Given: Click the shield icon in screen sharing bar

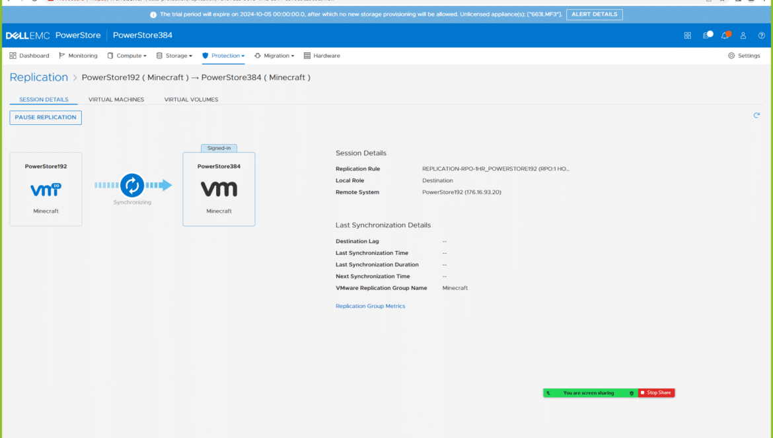Looking at the screenshot, I should click(632, 393).
